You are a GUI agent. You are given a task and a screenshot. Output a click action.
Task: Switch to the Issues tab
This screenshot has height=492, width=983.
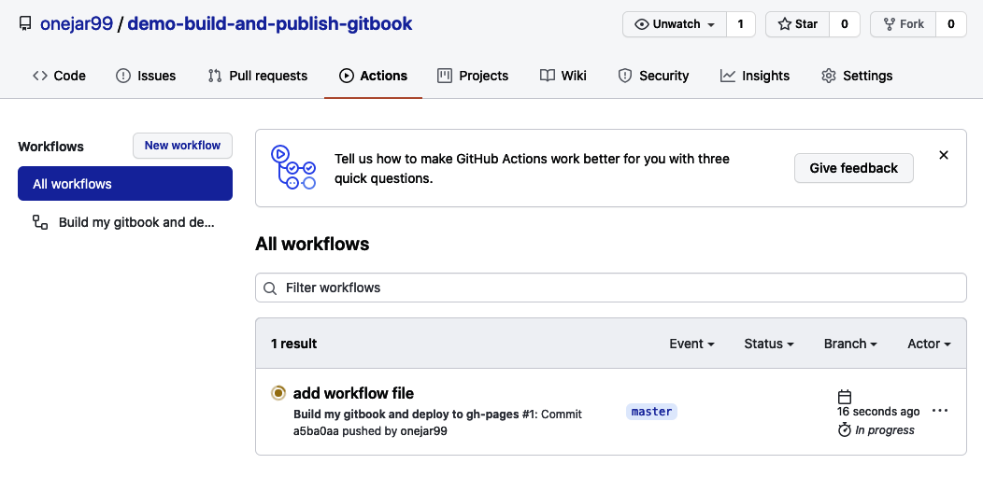coord(146,76)
